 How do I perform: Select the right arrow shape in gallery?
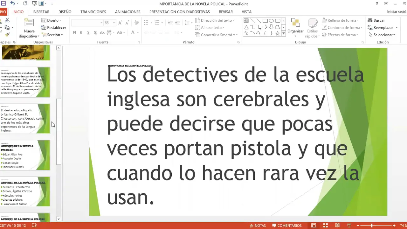(265, 27)
